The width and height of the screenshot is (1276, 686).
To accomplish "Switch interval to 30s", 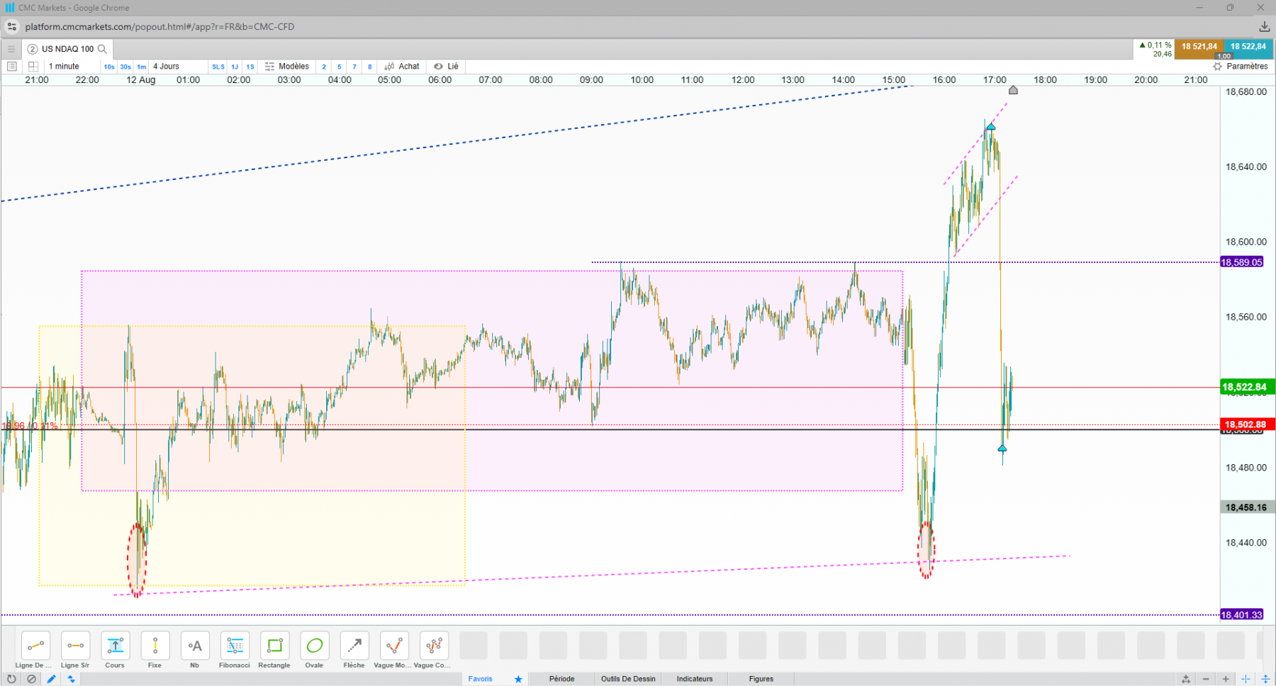I will [x=125, y=67].
